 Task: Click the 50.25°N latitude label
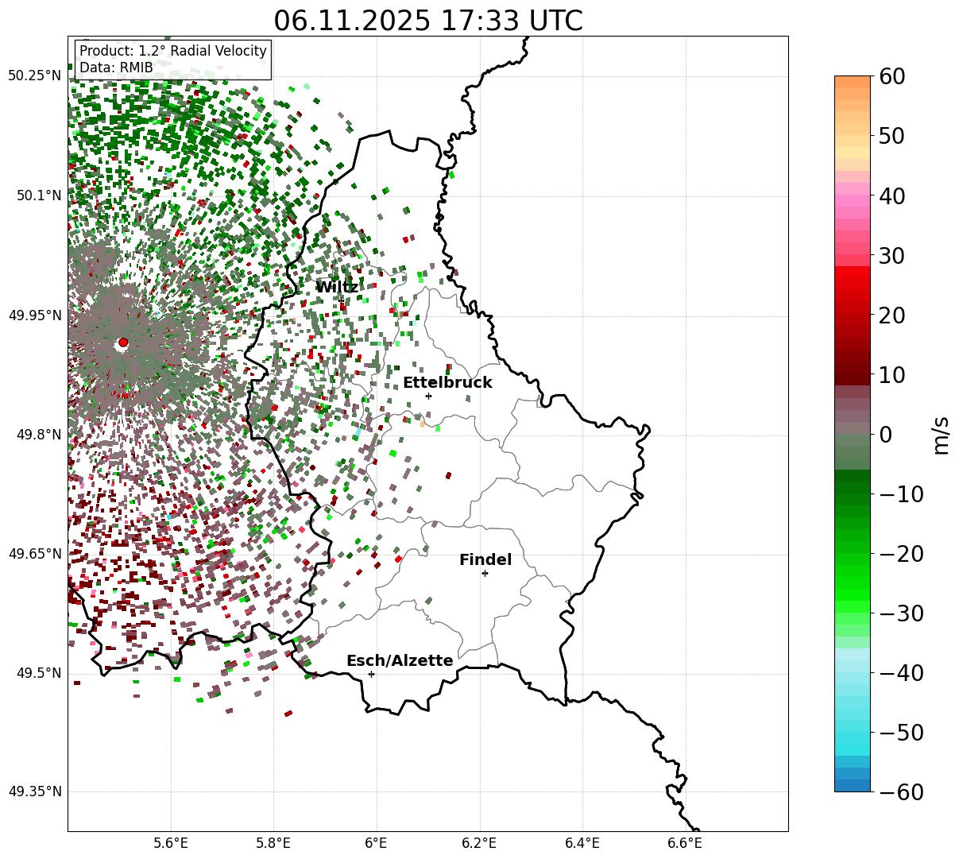click(34, 75)
